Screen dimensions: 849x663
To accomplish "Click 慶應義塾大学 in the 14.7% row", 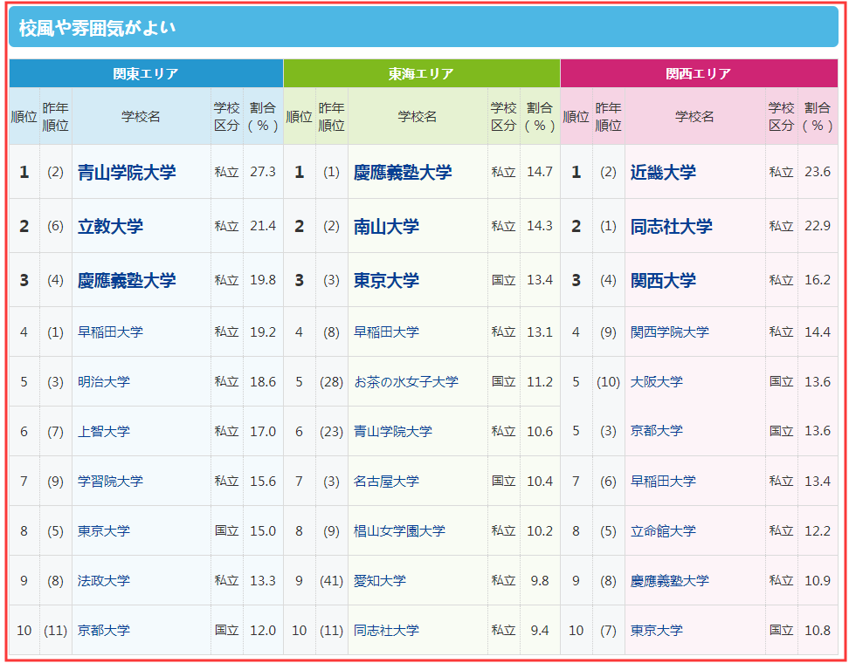I will coord(403,172).
